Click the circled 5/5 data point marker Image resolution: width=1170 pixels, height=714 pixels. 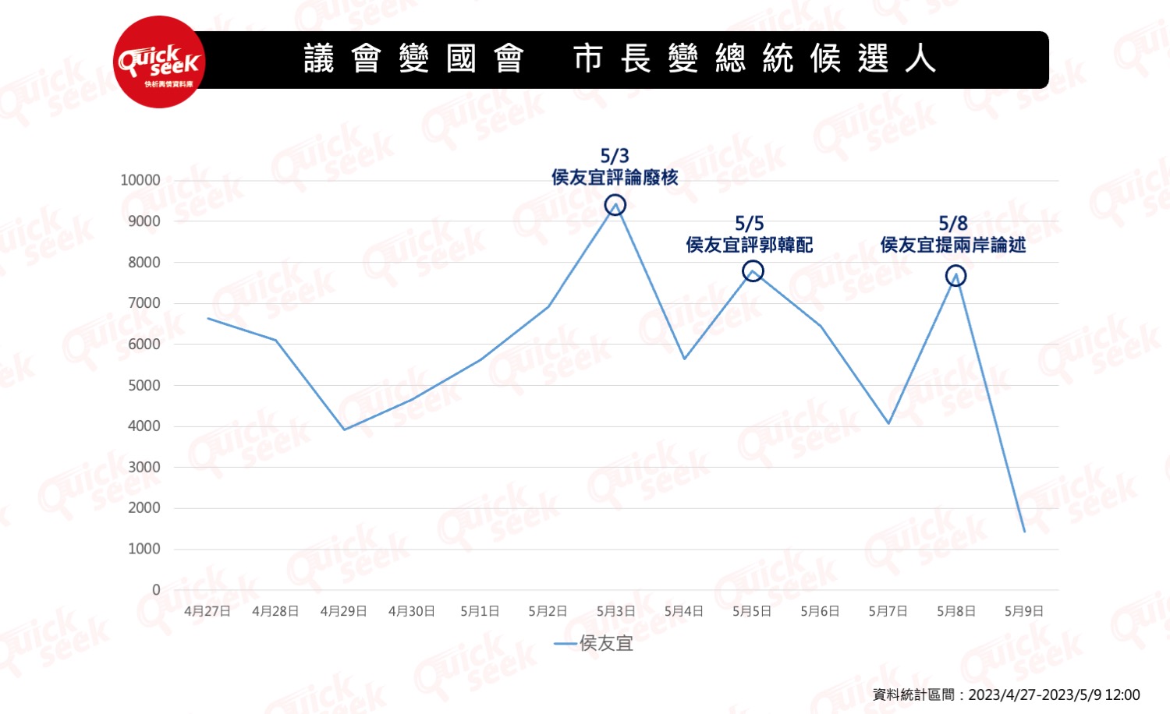(x=753, y=271)
